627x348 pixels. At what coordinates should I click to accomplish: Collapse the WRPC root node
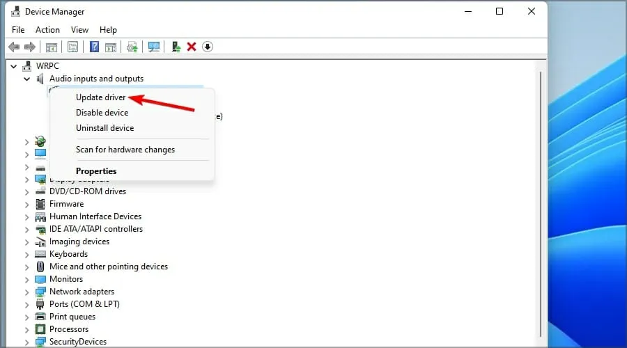(15, 66)
